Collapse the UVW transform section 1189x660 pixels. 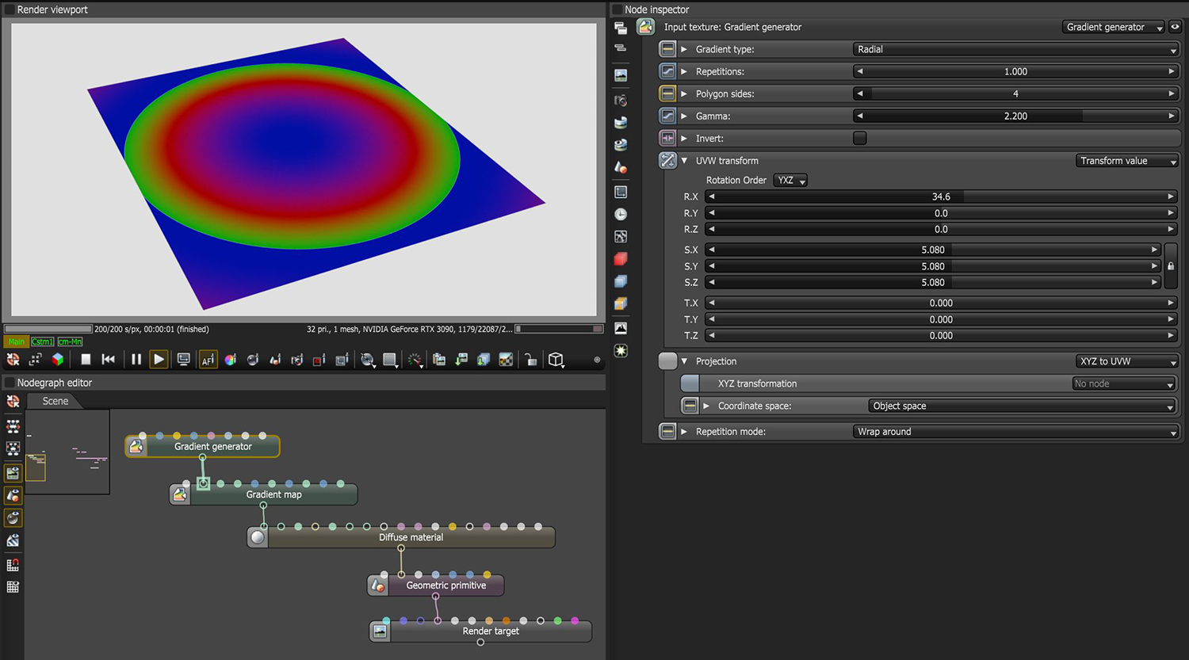click(685, 160)
